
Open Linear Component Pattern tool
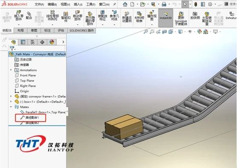(52, 16)
